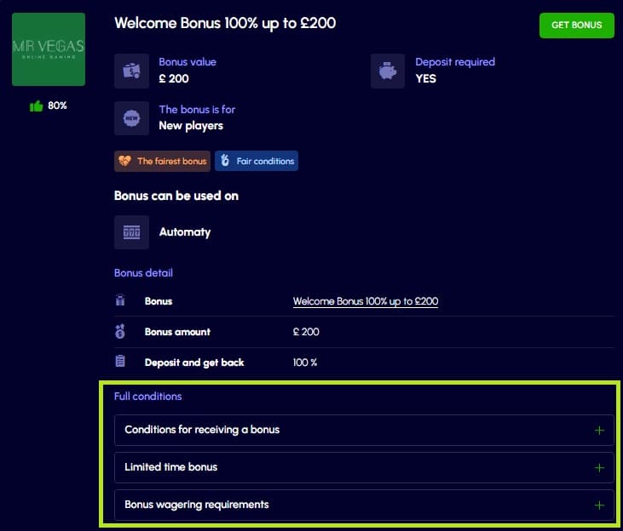Click the Deposit required piggy bank icon
The width and height of the screenshot is (623, 531).
click(x=388, y=71)
